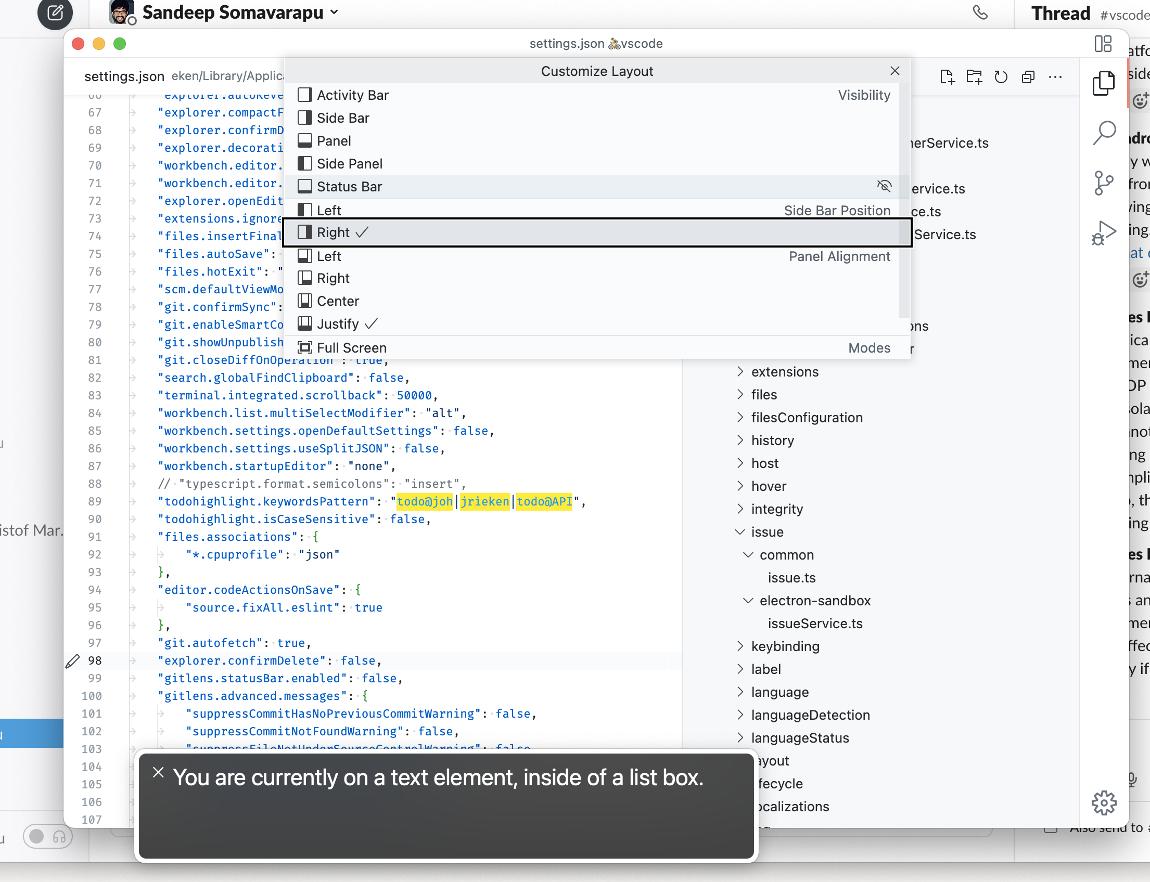
Task: Open the issueService.ts file
Action: pyautogui.click(x=815, y=623)
